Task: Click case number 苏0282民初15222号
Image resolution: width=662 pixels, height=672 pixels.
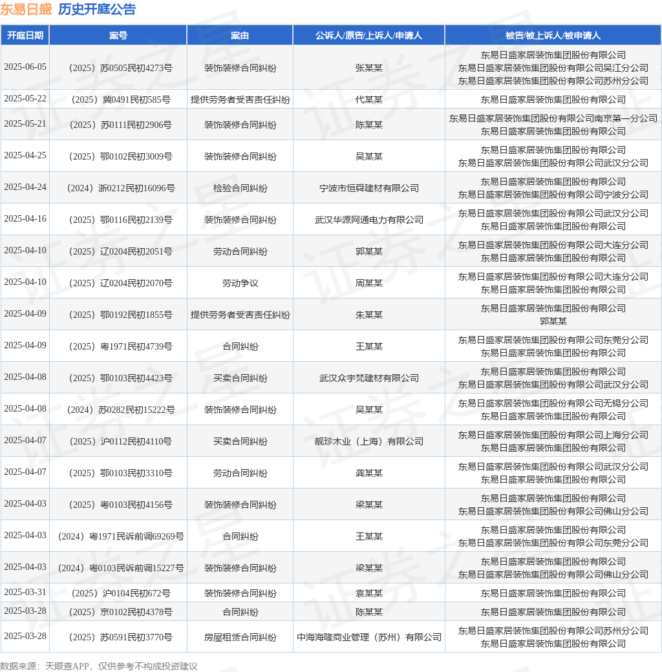Action: [x=120, y=410]
